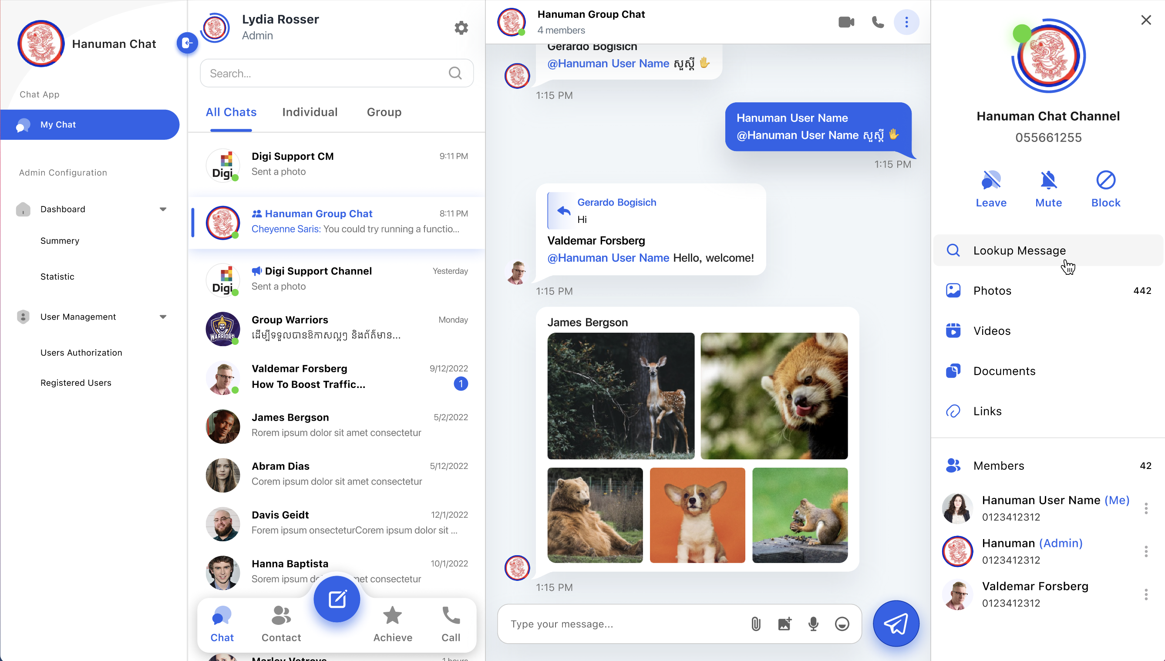
Task: Open settings gear next to Lydia Rosser
Action: pos(461,28)
